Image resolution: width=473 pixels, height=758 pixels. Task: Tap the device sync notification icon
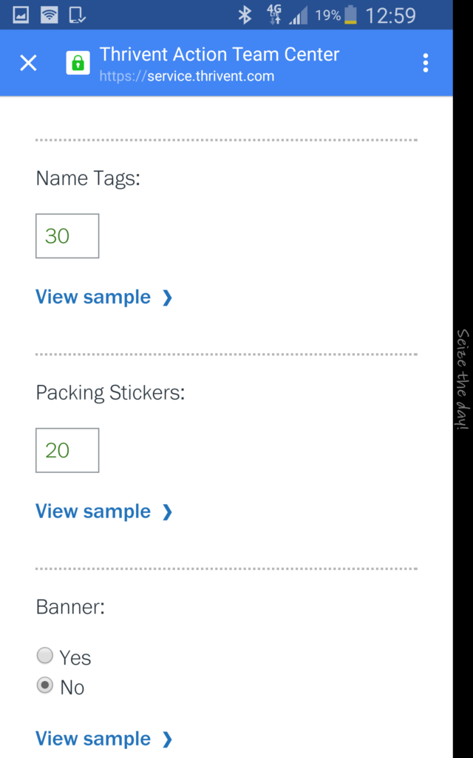pyautogui.click(x=77, y=15)
